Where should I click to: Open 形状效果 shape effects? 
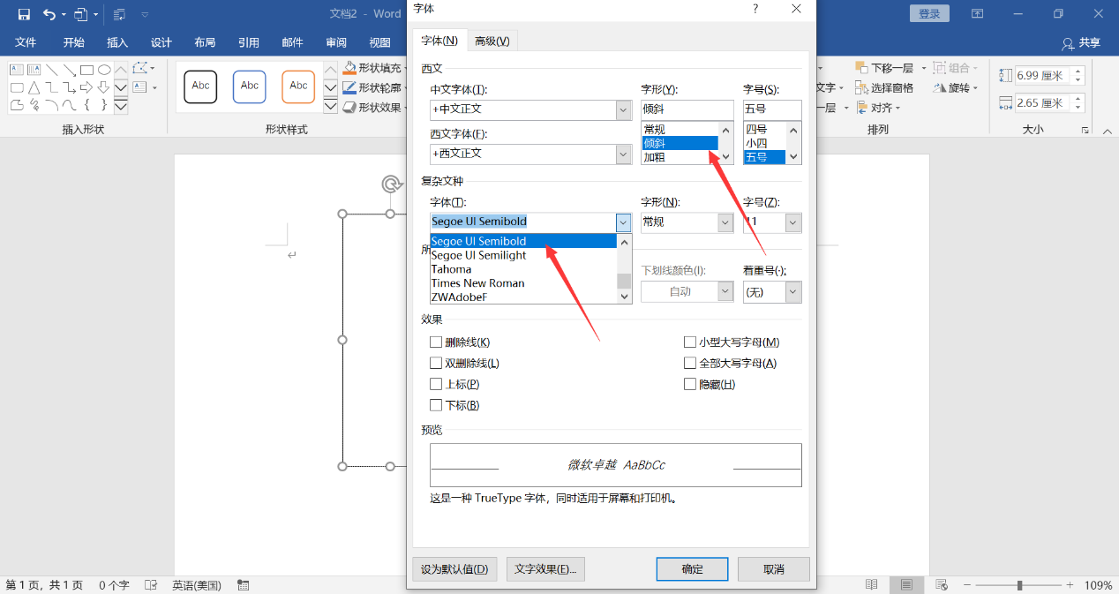374,107
